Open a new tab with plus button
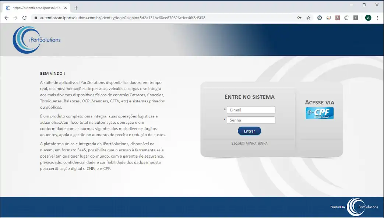 point(76,8)
